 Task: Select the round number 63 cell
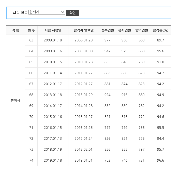[x=31, y=40]
